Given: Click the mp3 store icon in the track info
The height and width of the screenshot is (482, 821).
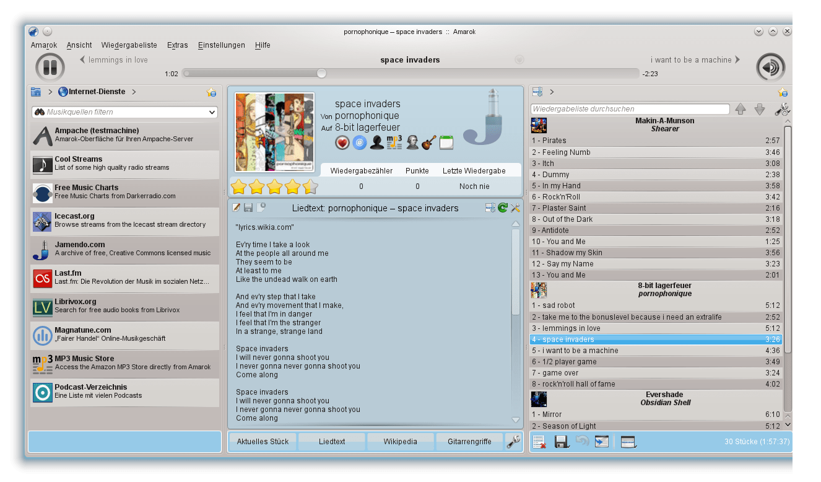Looking at the screenshot, I should click(x=394, y=142).
